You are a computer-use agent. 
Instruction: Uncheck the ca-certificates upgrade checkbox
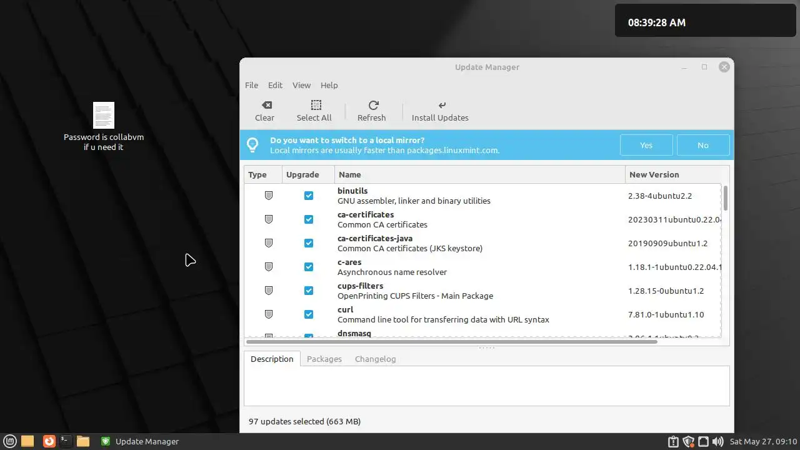click(309, 219)
